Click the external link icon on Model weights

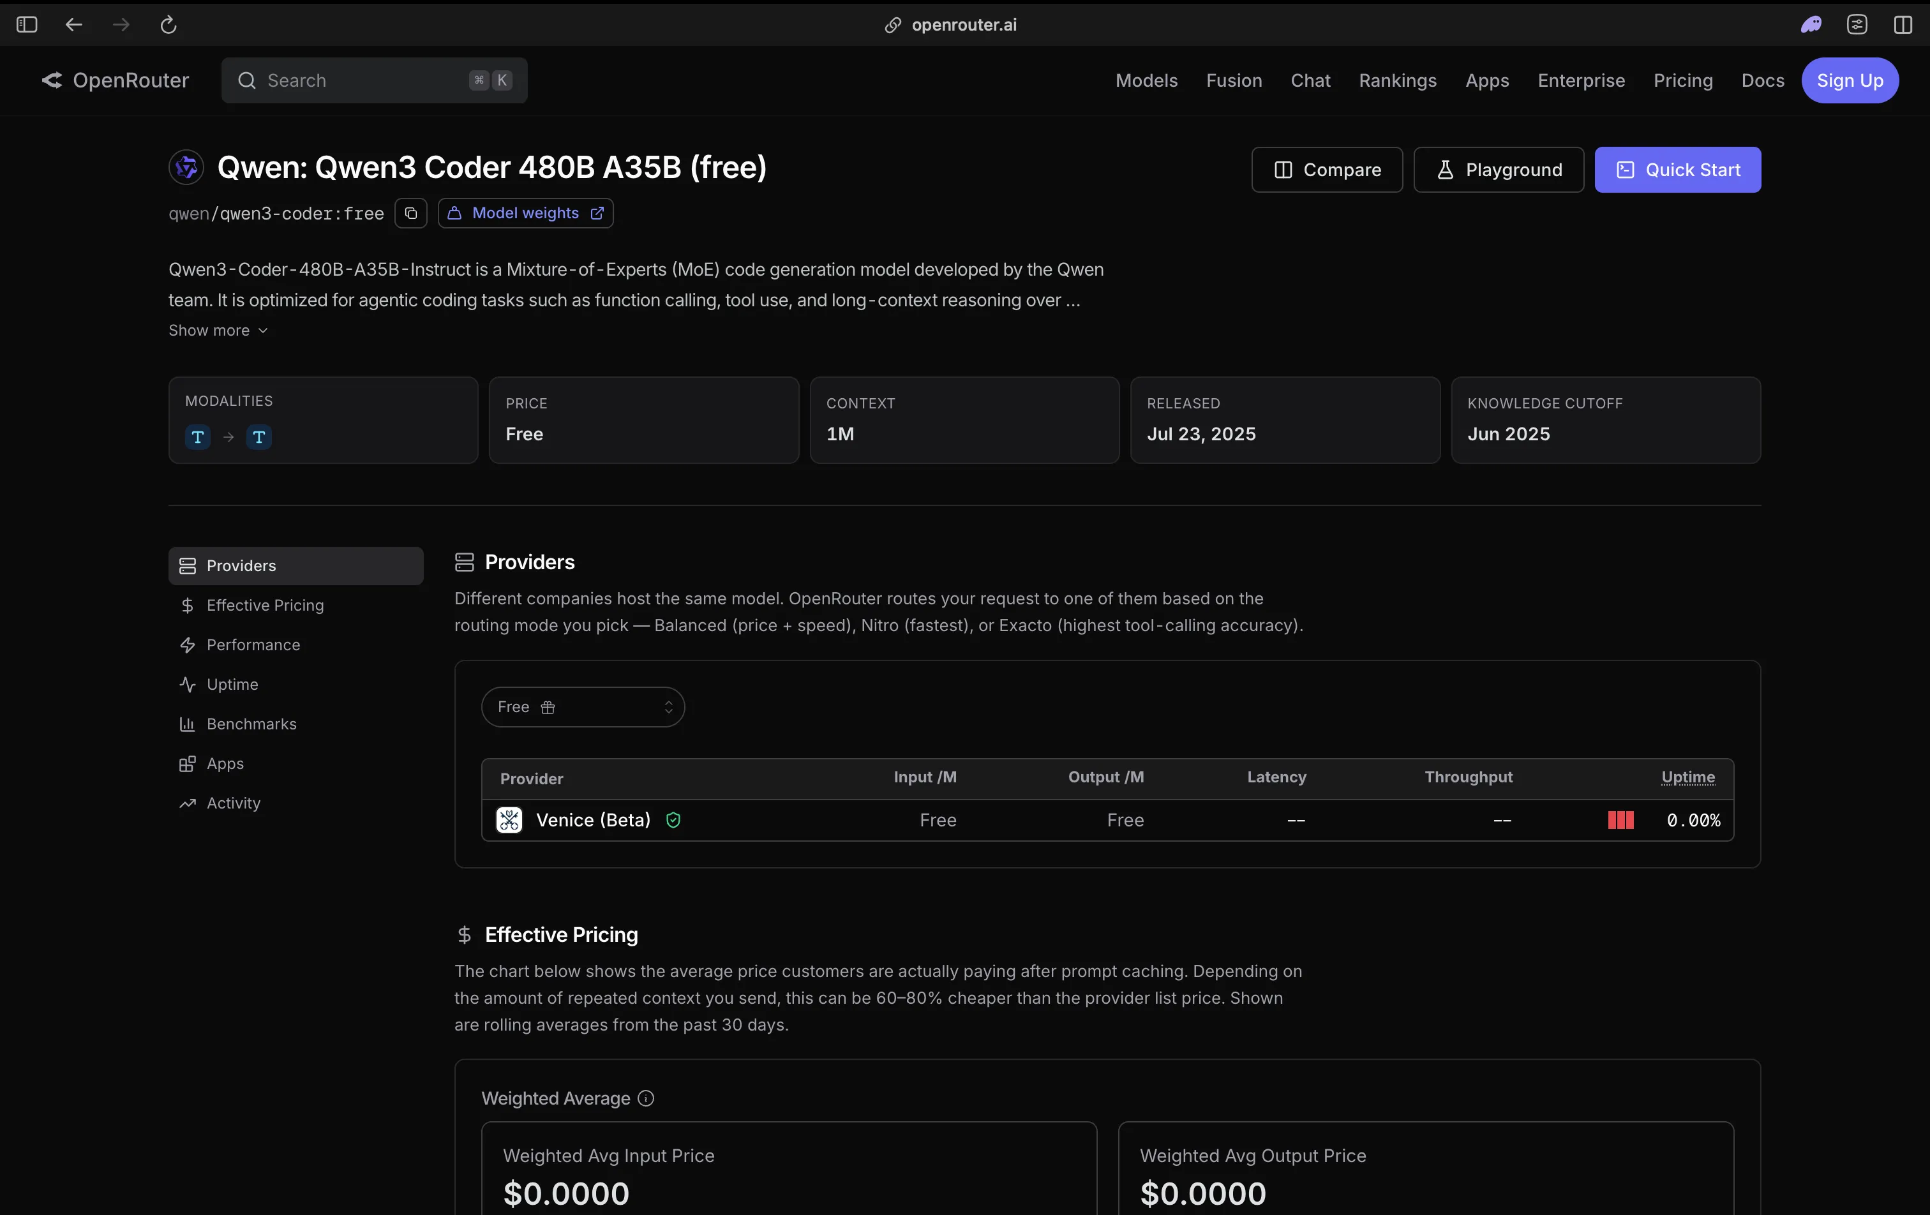tap(597, 213)
